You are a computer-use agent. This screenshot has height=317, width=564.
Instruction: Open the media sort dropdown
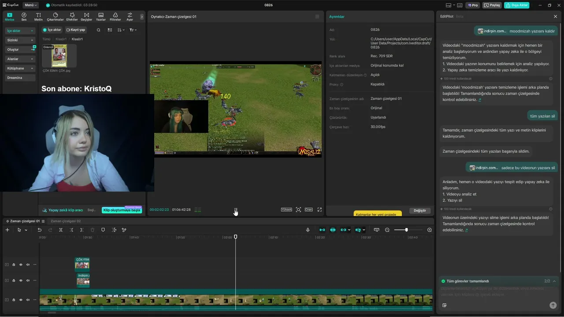click(x=121, y=30)
